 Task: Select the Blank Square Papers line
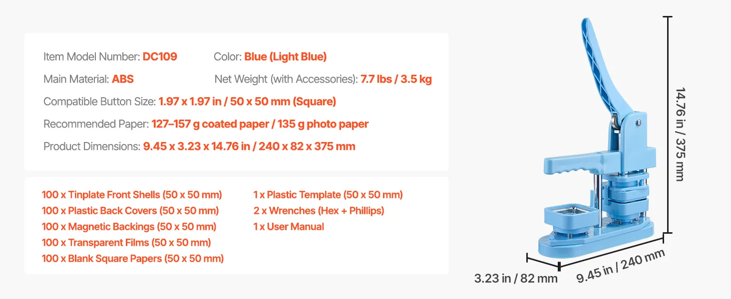pyautogui.click(x=133, y=259)
